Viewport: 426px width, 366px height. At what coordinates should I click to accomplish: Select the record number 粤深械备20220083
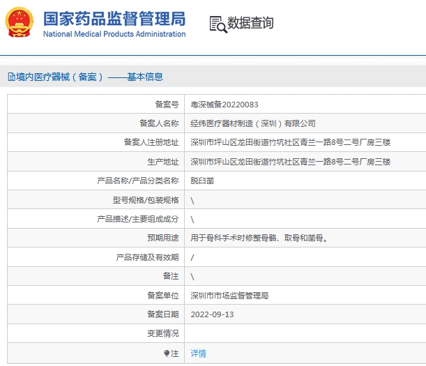(x=225, y=105)
